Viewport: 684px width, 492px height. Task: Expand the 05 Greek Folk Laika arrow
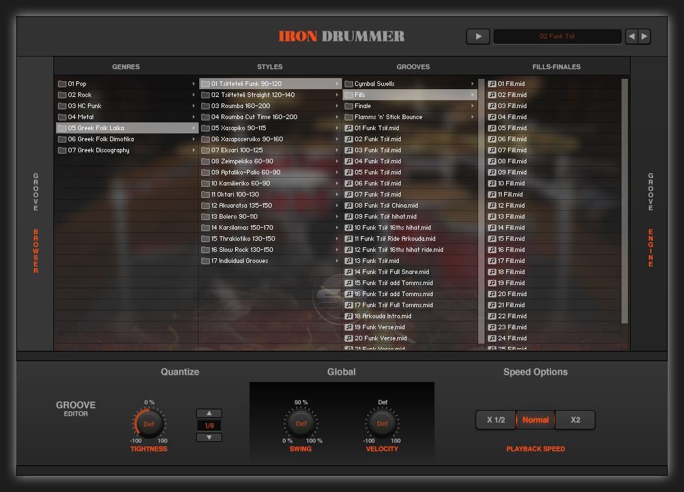click(193, 128)
